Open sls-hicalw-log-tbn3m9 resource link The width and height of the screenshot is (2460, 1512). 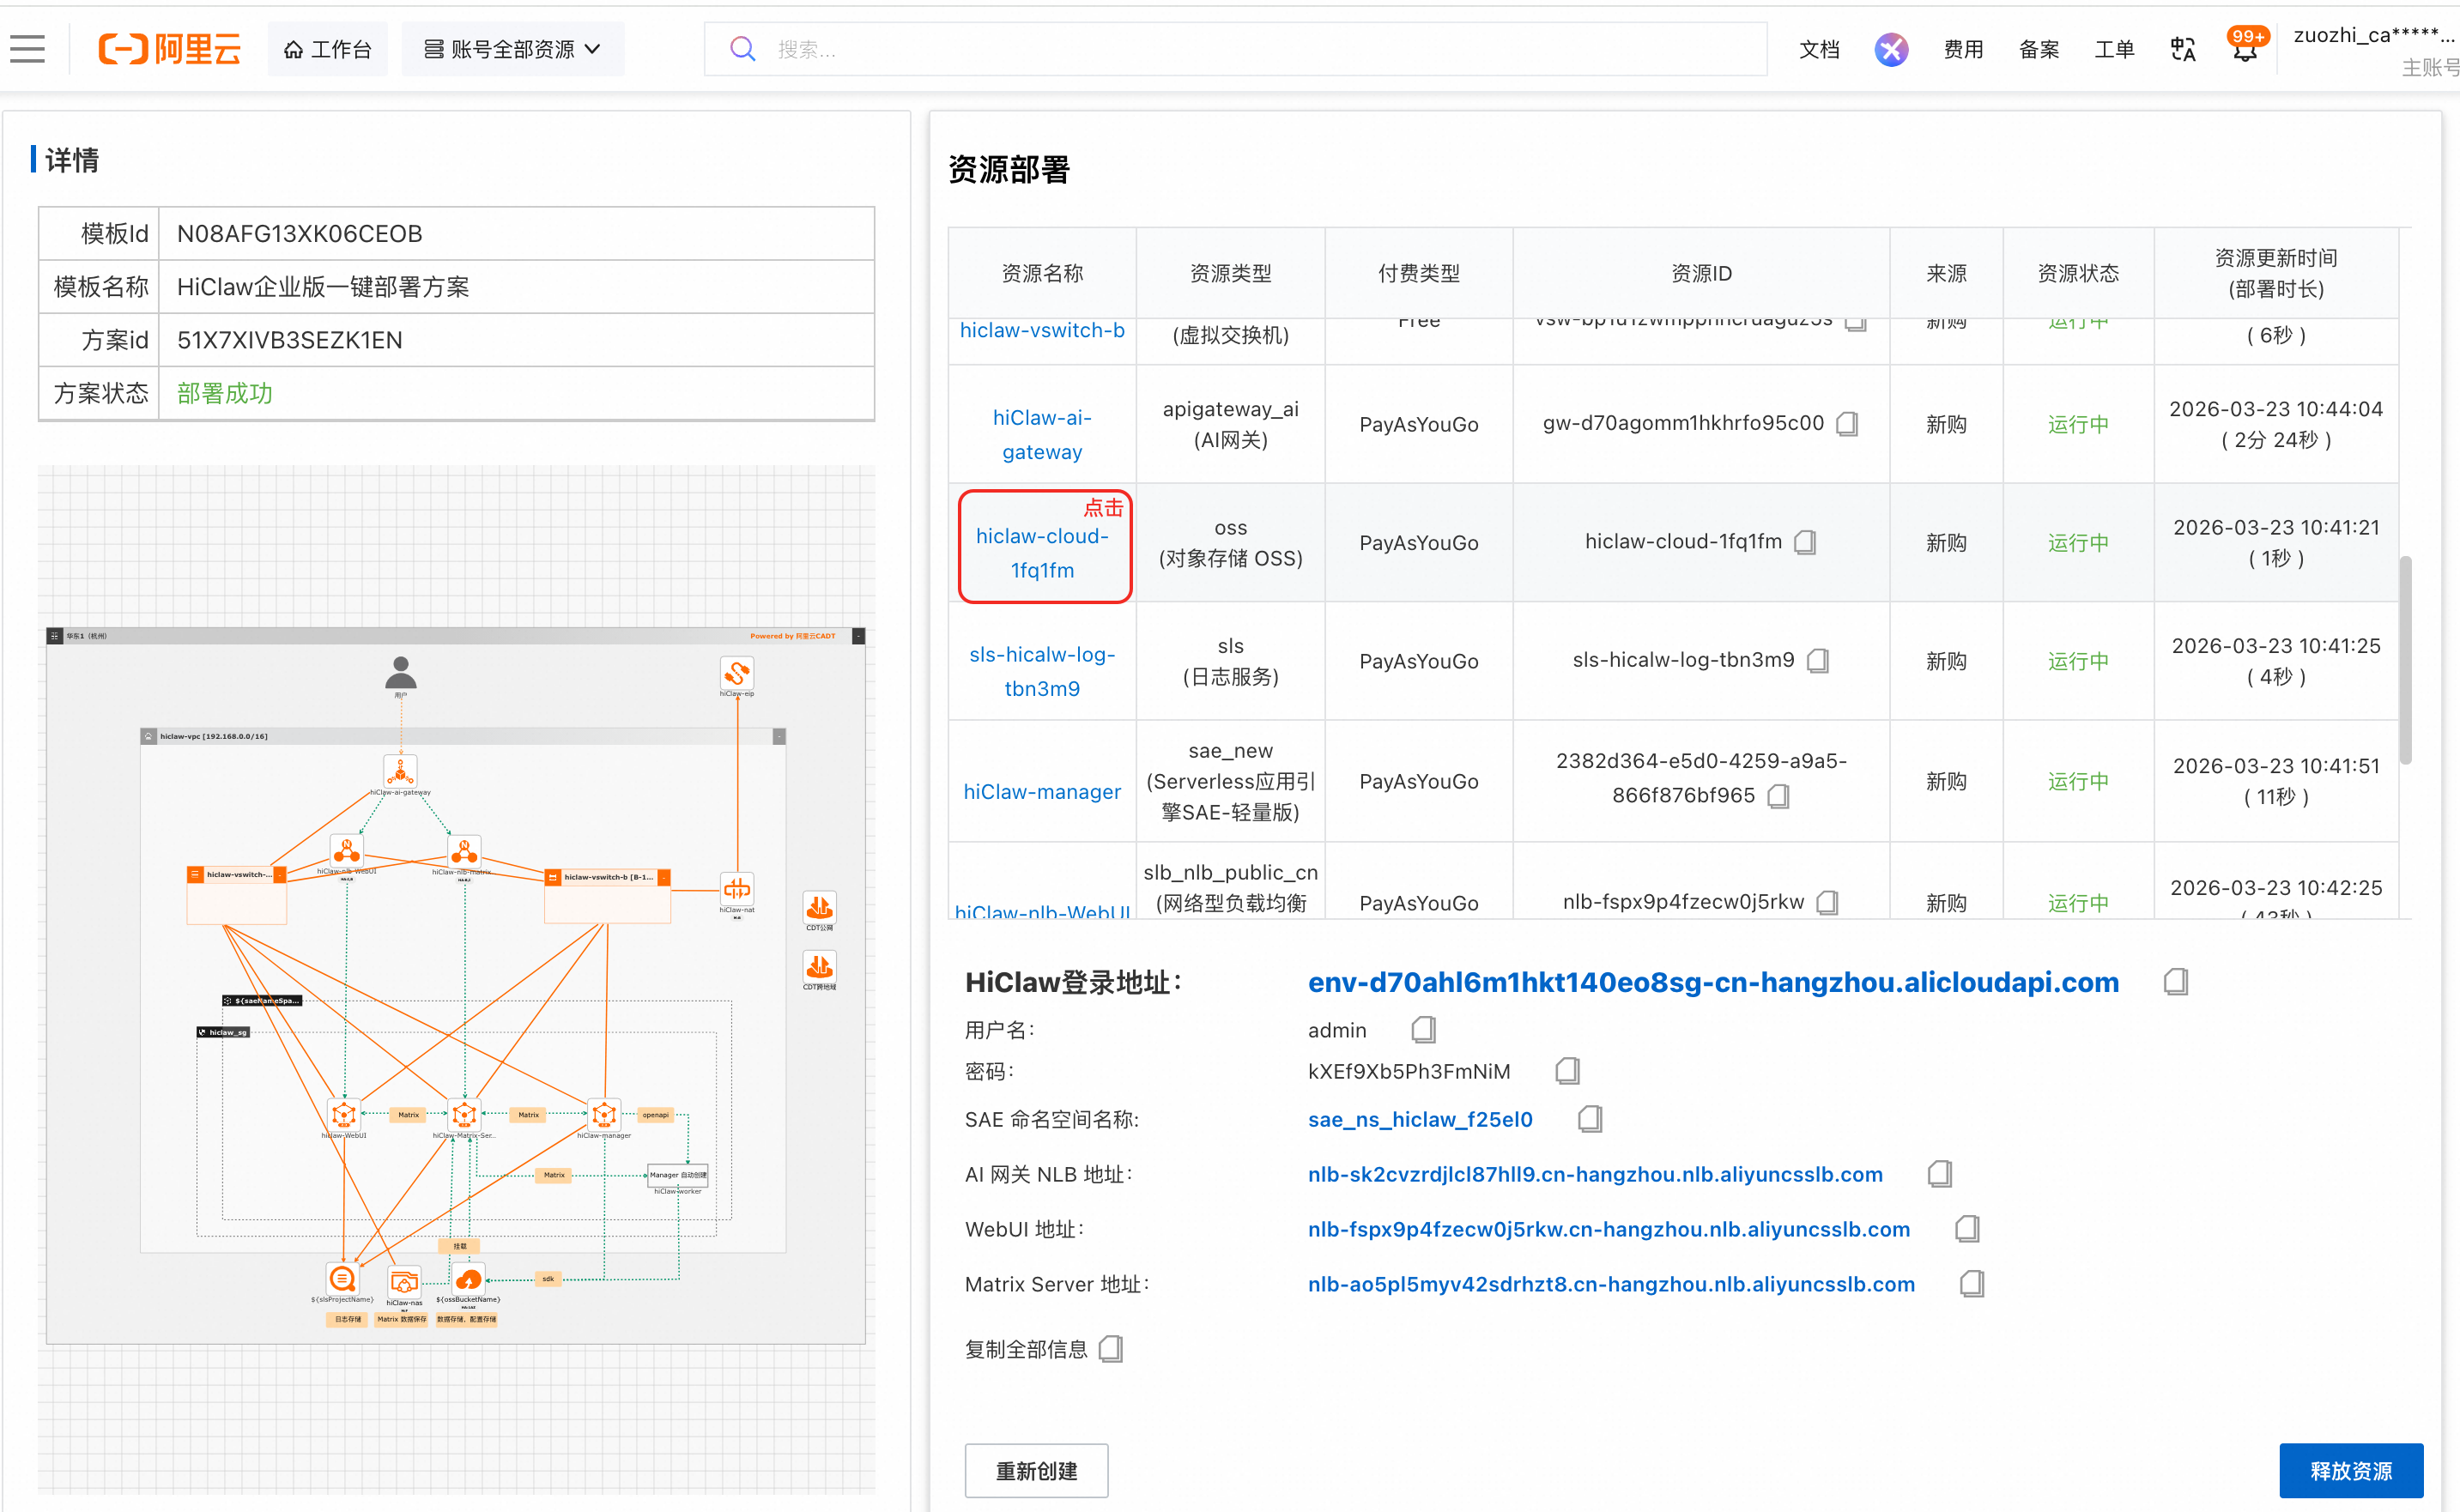[1042, 671]
